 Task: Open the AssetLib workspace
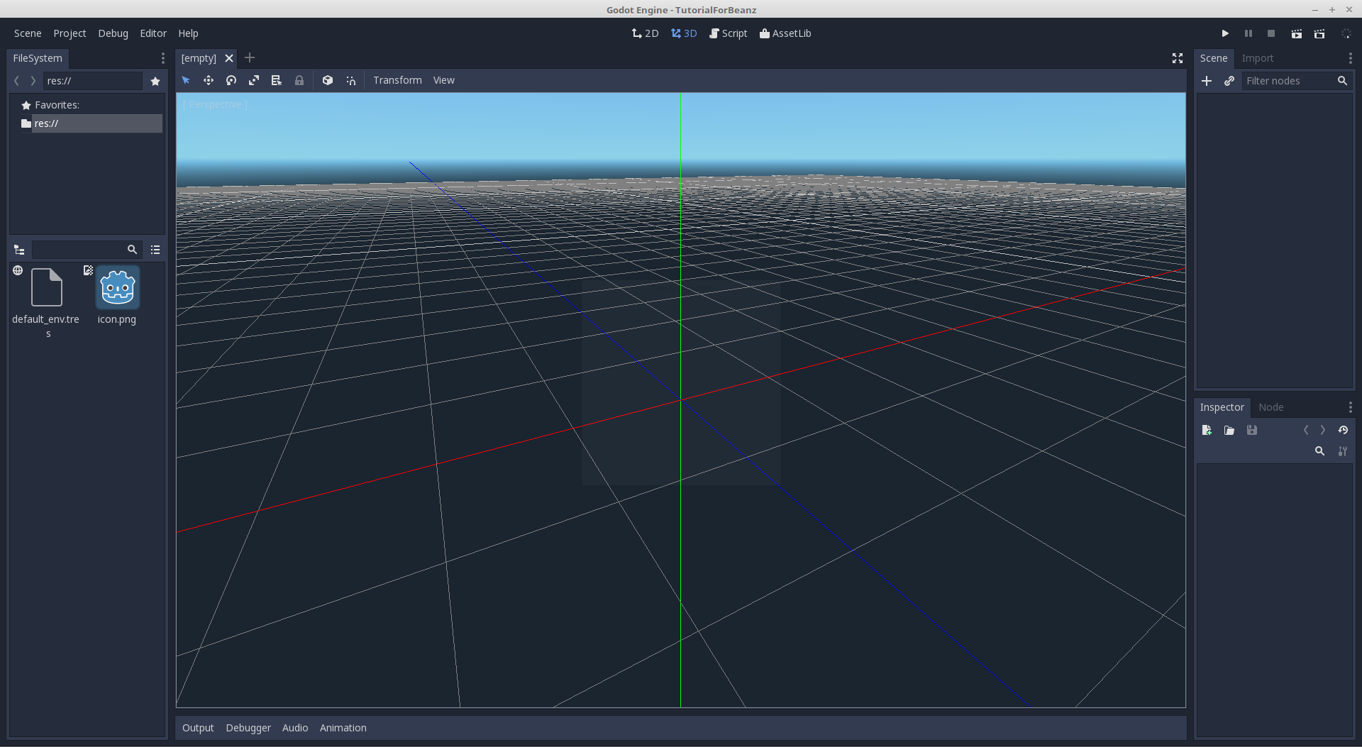click(785, 33)
